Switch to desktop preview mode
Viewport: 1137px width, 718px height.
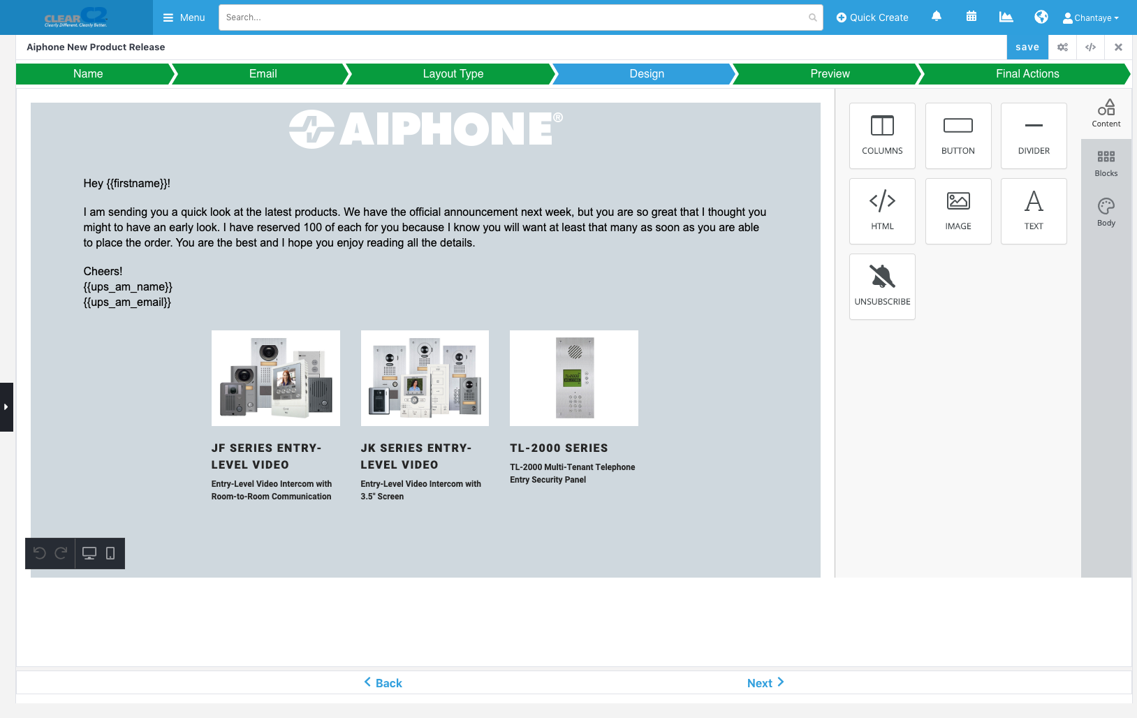tap(89, 553)
